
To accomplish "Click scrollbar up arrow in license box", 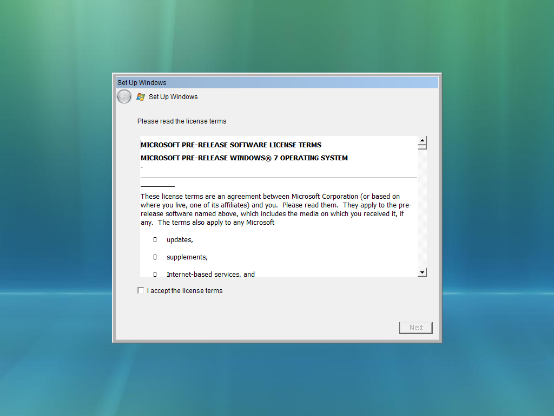I will click(x=422, y=140).
